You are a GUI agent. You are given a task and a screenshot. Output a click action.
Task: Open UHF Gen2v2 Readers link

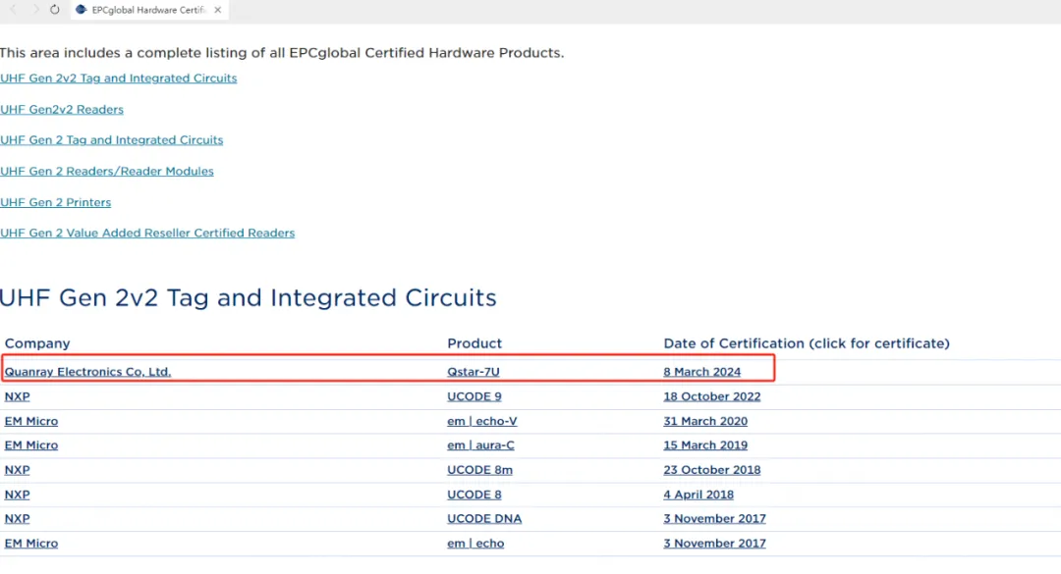point(62,110)
